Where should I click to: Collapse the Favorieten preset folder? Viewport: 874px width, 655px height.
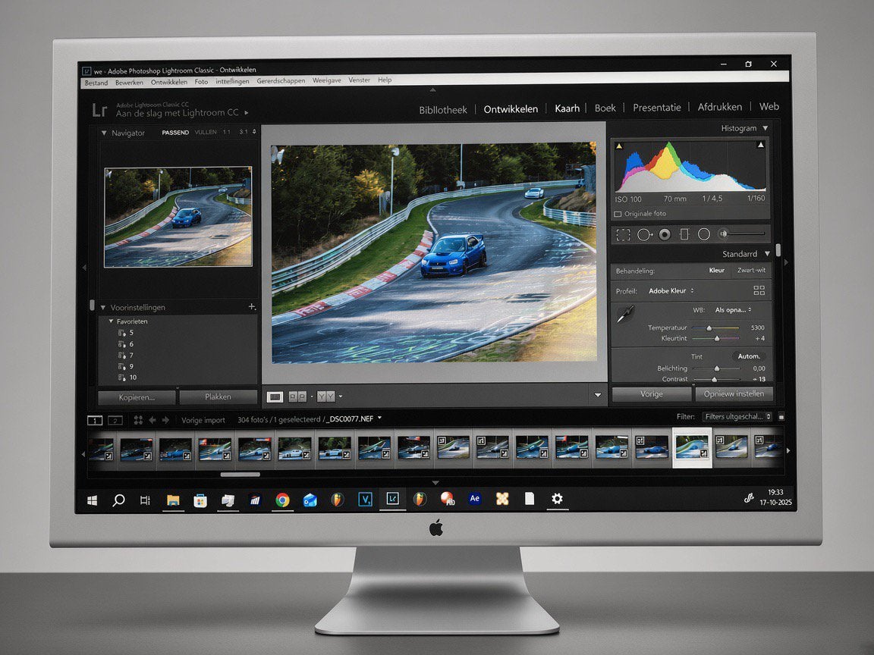coord(111,321)
